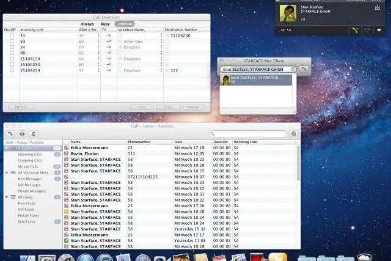Click the caller photo in the incoming call popup
Image resolution: width=391 pixels, height=261 pixels.
[x=288, y=13]
